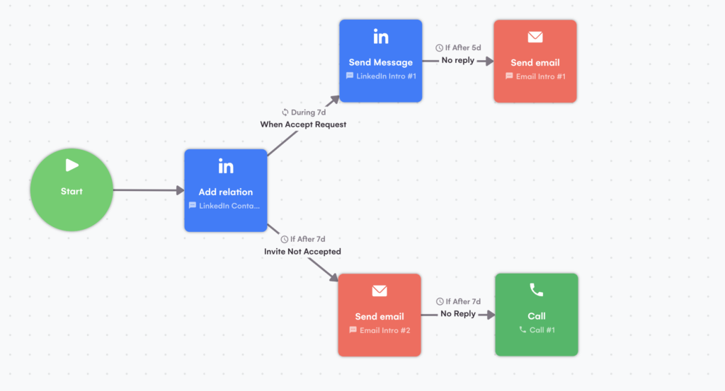This screenshot has width=725, height=391.
Task: Select the green Start node title
Action: tap(72, 192)
